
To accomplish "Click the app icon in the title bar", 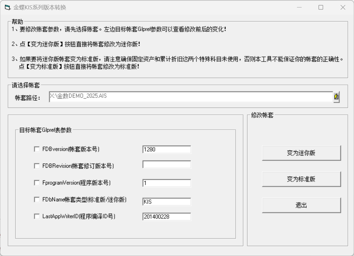I will pos(7,7).
